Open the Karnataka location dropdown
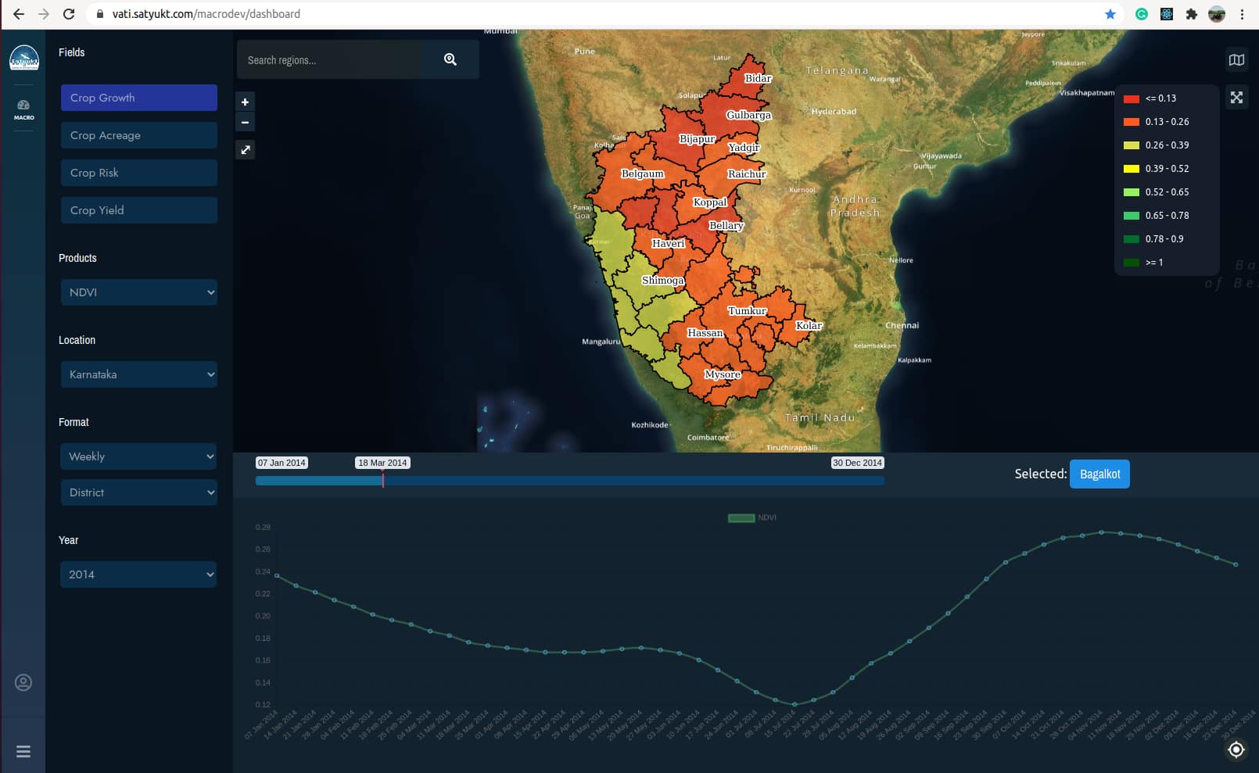 (139, 374)
